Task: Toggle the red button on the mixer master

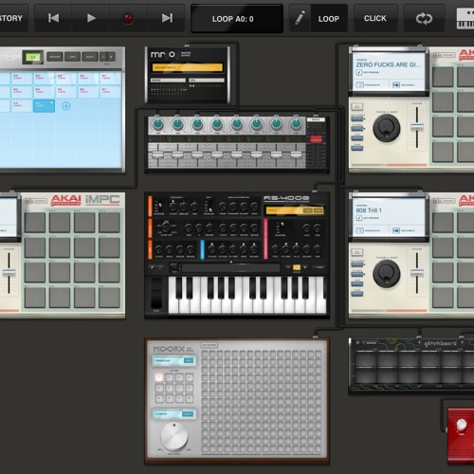Action: point(316,139)
